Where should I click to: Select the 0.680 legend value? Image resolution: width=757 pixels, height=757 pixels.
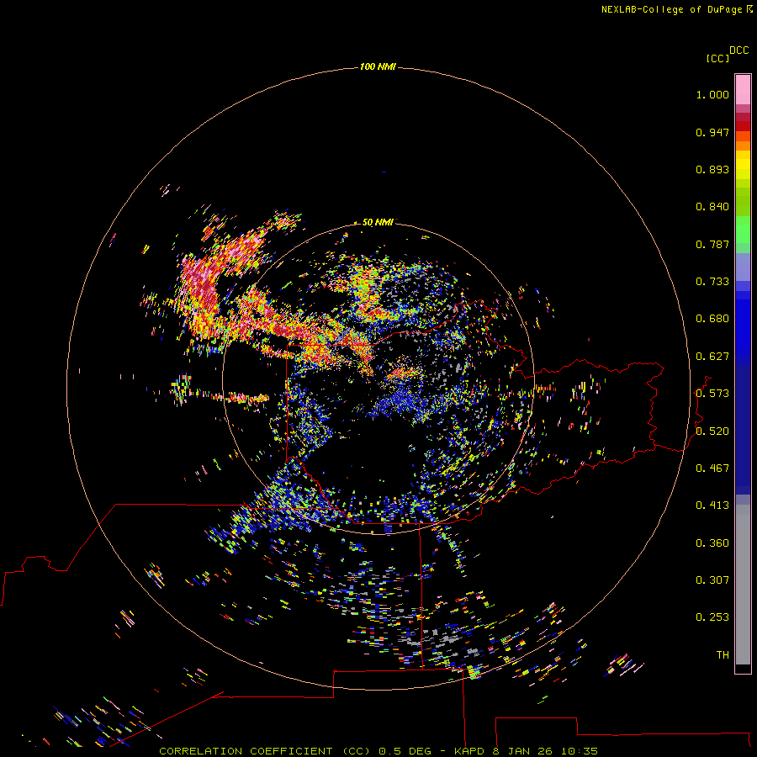pos(712,319)
